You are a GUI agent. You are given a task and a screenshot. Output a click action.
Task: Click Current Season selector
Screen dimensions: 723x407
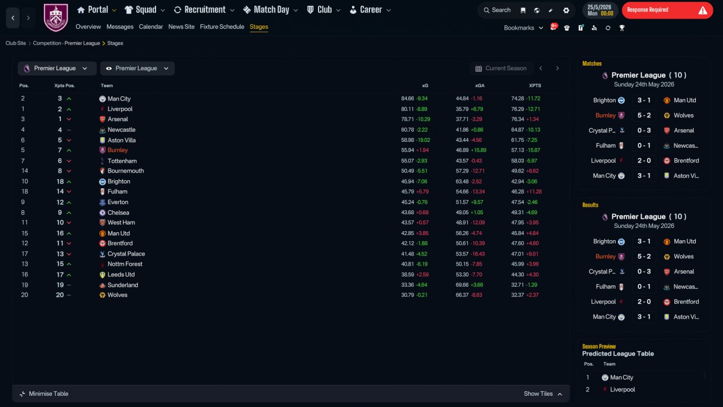(x=501, y=68)
